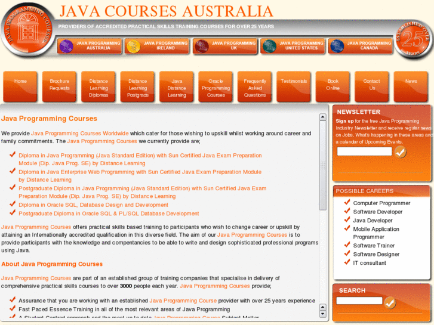Open Java Programming Ireland site
The image size is (434, 325).
click(x=157, y=46)
